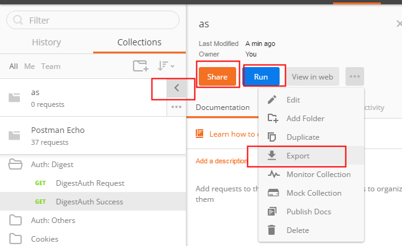Focus the Filter search field

pyautogui.click(x=93, y=20)
